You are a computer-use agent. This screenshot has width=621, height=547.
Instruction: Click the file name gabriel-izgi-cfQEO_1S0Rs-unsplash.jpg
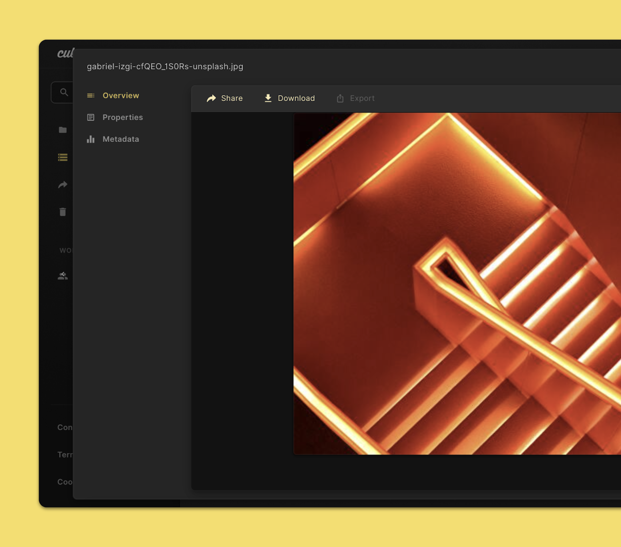(165, 67)
